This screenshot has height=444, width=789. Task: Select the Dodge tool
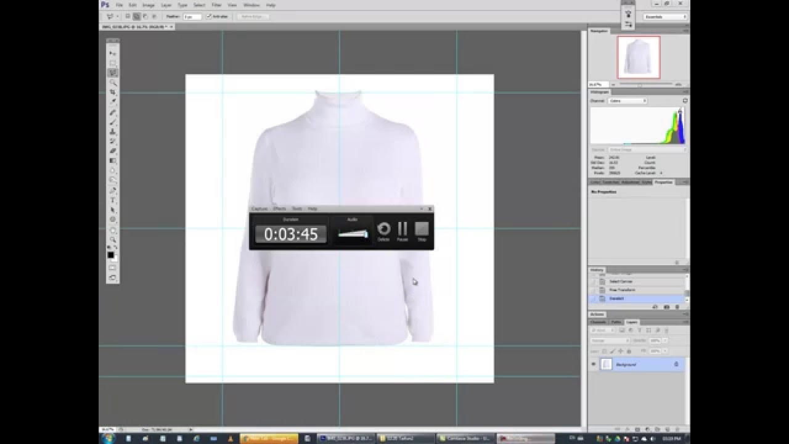113,181
